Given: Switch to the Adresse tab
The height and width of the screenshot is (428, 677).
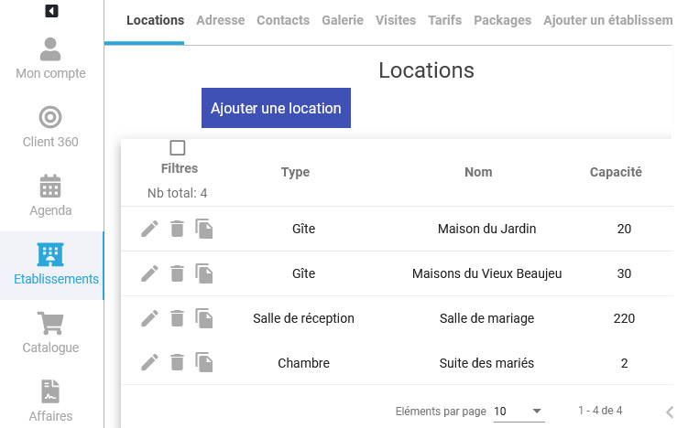Looking at the screenshot, I should [220, 20].
